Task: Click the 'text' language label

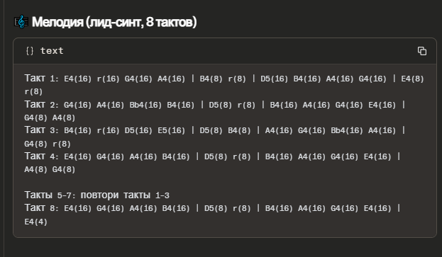Action: [x=52, y=51]
